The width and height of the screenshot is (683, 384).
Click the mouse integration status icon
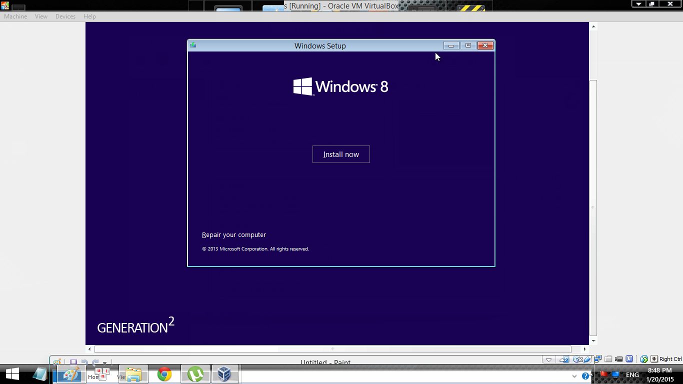644,359
